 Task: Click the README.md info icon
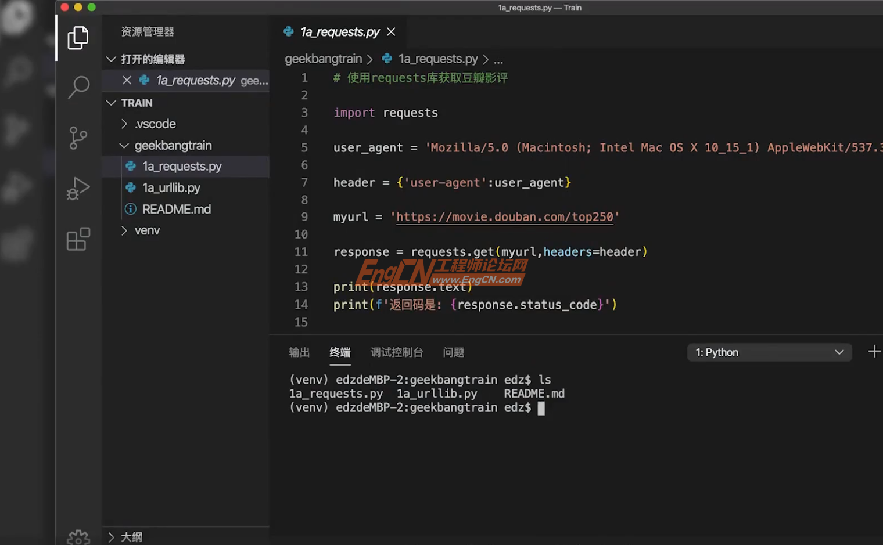click(130, 209)
